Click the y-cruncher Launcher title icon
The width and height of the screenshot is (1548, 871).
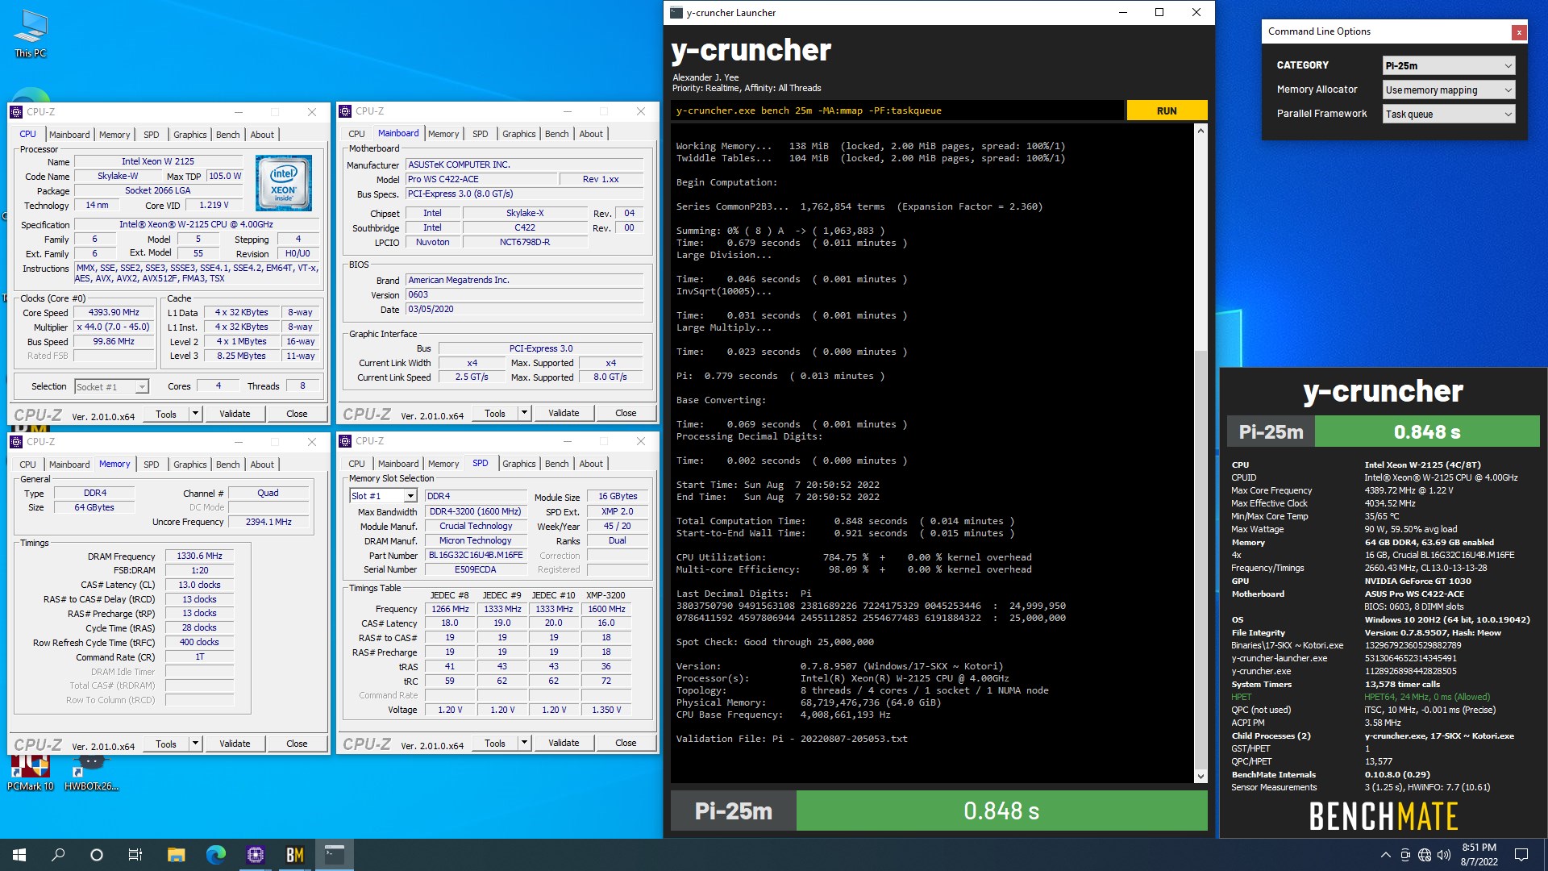point(676,12)
